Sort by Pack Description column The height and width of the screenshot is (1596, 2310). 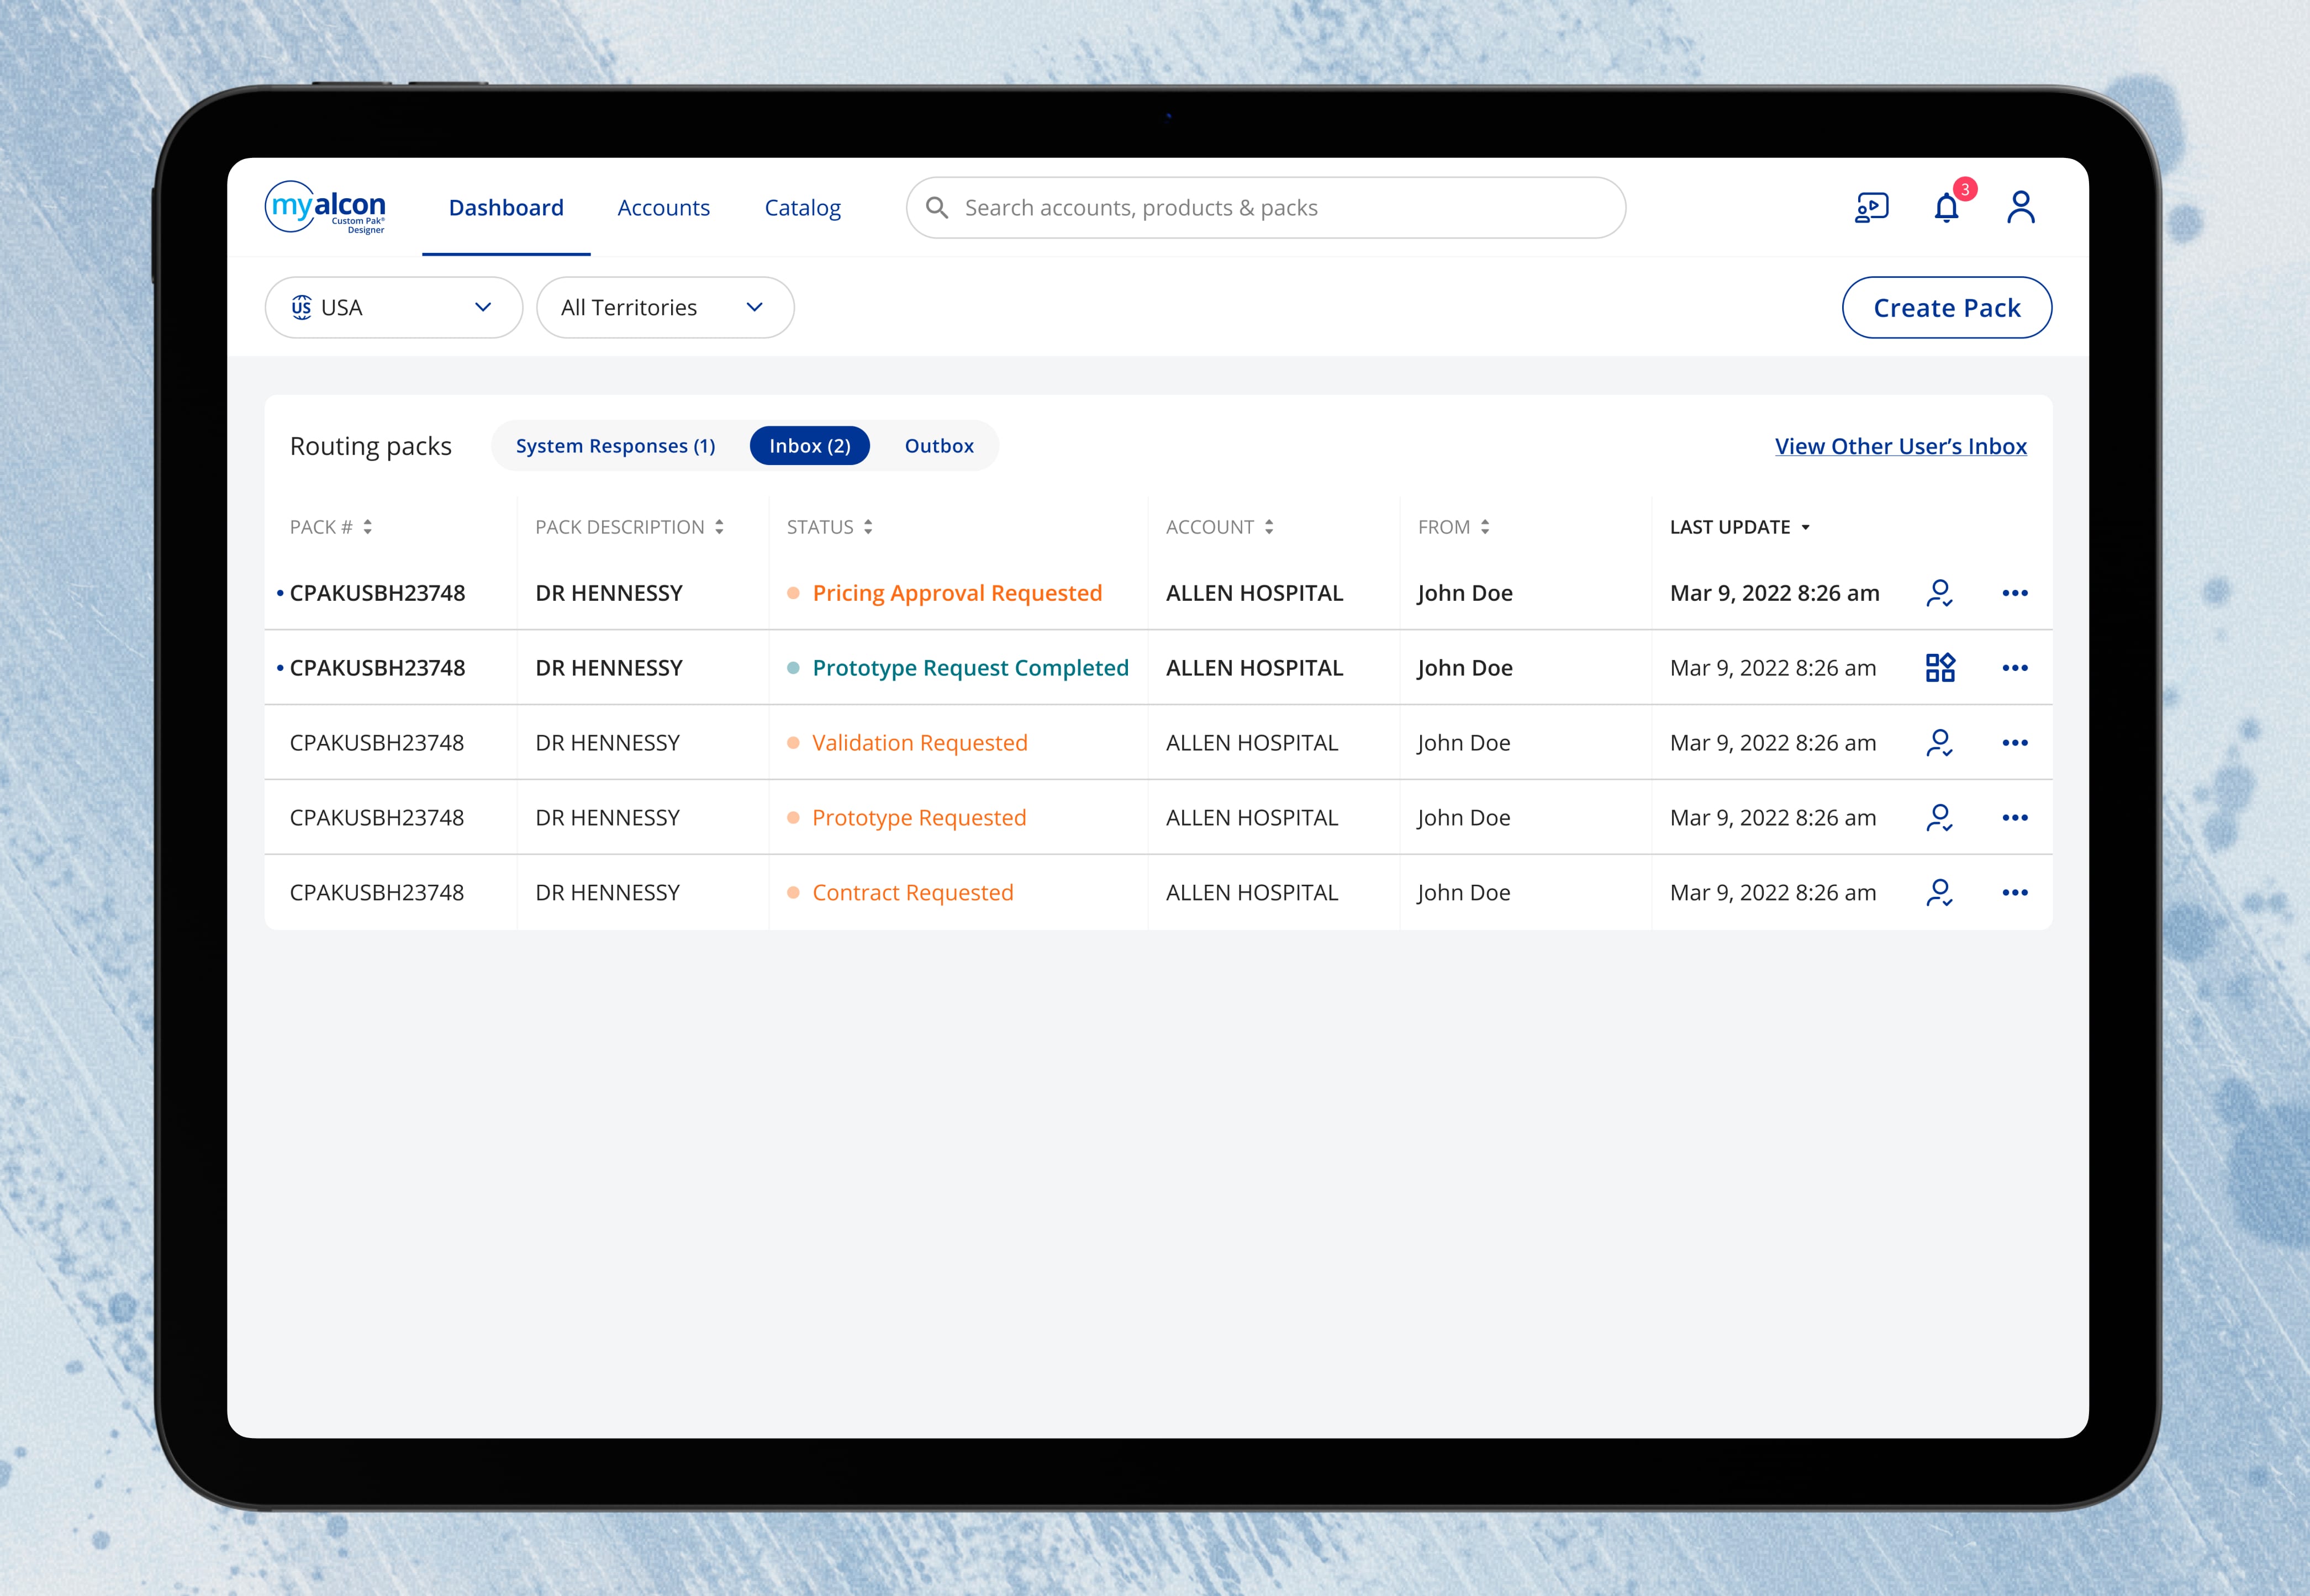pyautogui.click(x=629, y=527)
